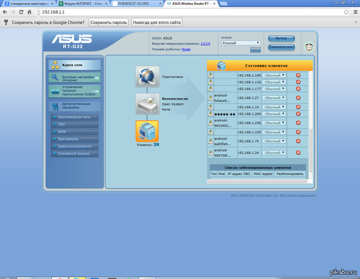This screenshot has height=279, width=360.
Task: Open Беспроводная сеть settings menu
Action: [74, 117]
